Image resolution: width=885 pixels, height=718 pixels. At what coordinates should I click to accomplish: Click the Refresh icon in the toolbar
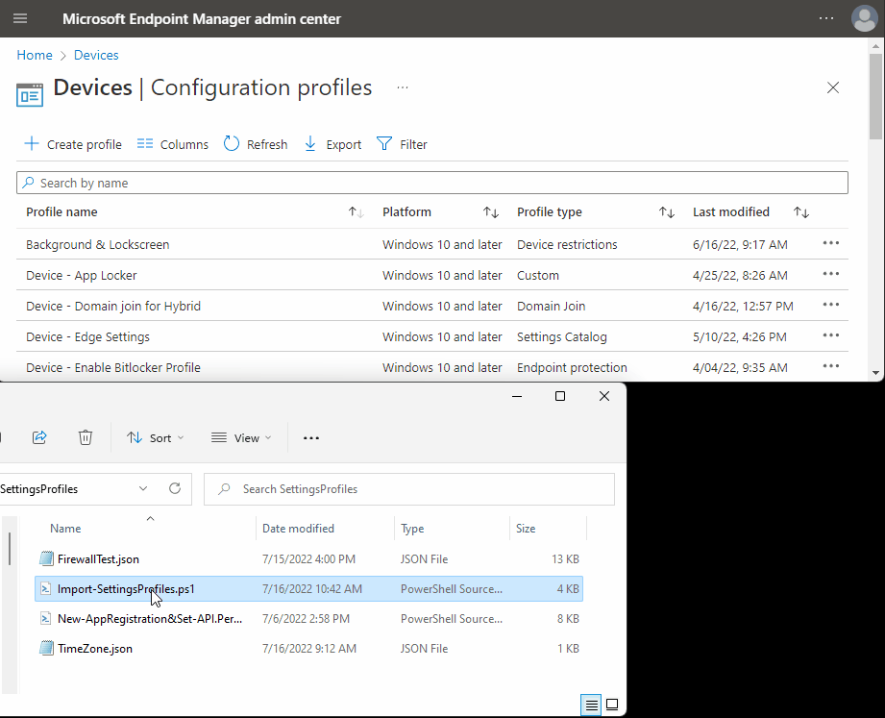(232, 144)
